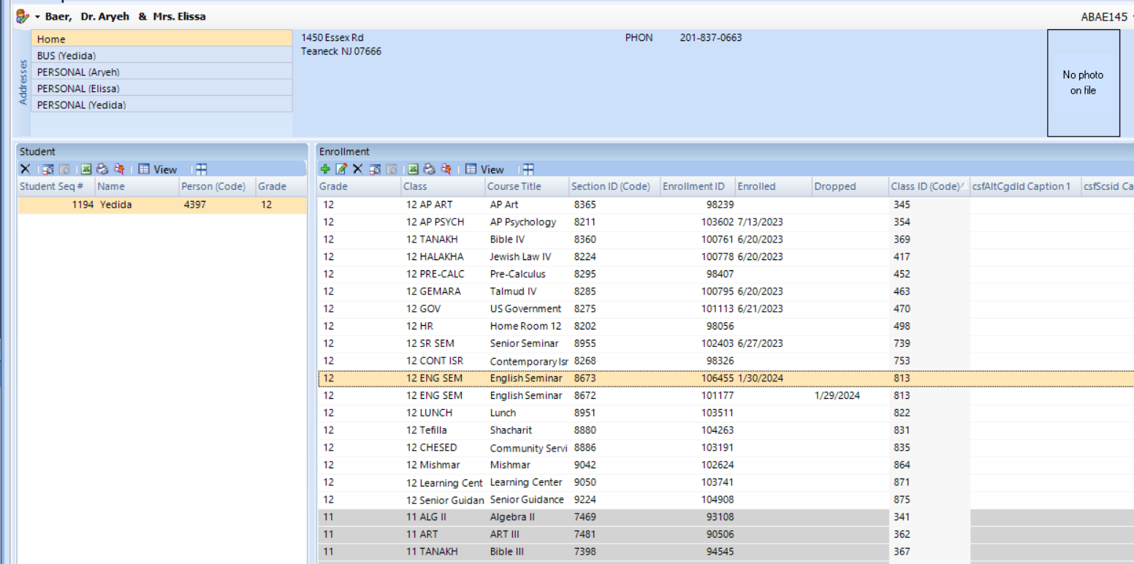Export Enrollment grid to Excel
Image resolution: width=1134 pixels, height=564 pixels.
click(x=413, y=169)
